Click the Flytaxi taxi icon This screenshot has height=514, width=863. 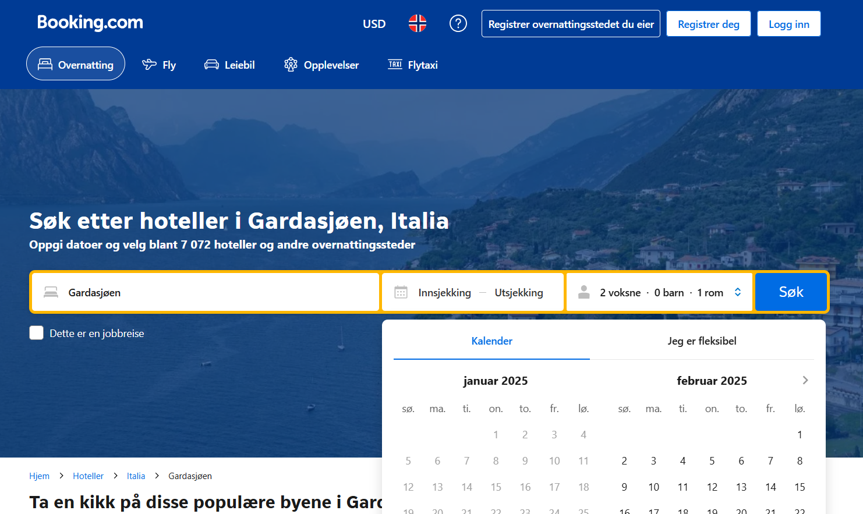pos(395,65)
